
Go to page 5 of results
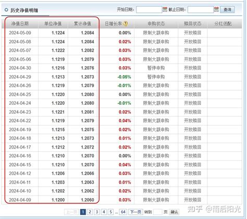tap(110, 212)
